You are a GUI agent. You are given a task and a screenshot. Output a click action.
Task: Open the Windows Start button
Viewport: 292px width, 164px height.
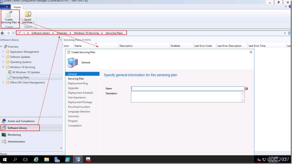coord(5,160)
